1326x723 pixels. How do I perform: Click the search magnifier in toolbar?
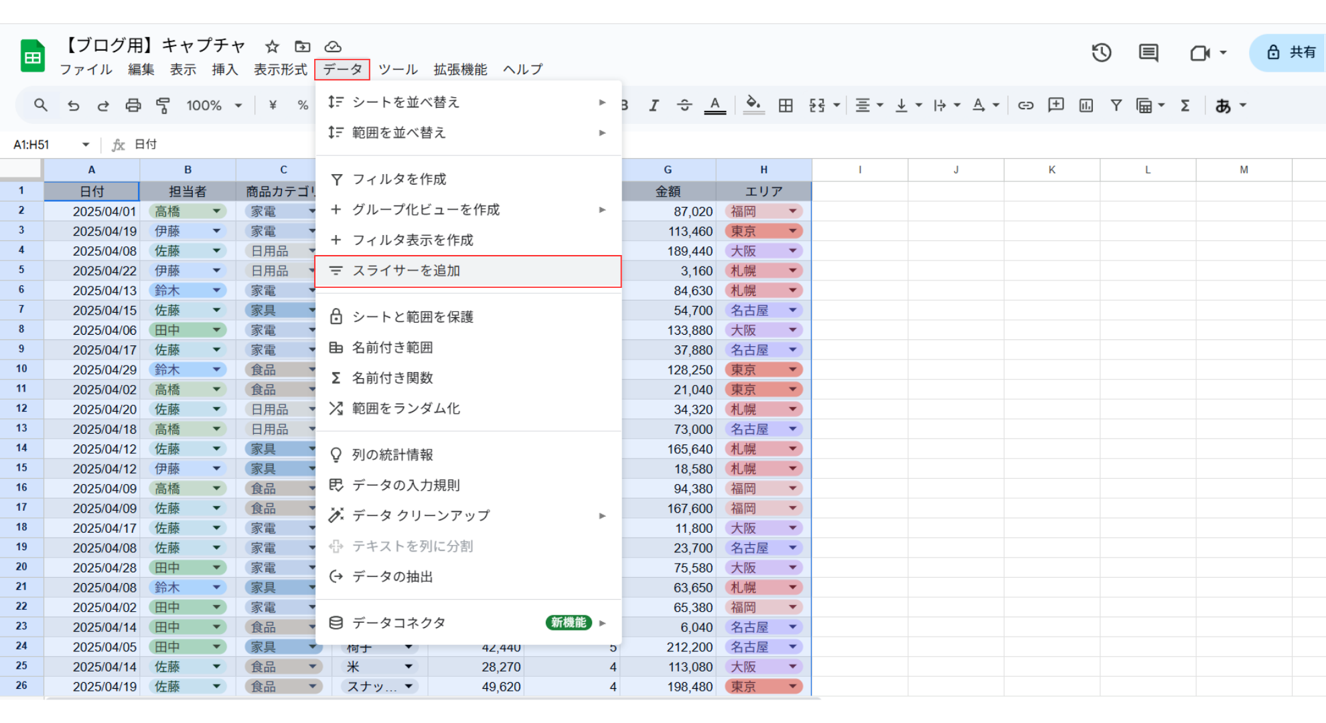pos(41,105)
